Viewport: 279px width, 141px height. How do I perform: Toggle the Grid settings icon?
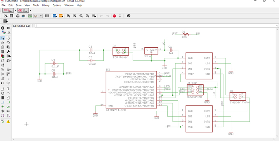coord(5,21)
